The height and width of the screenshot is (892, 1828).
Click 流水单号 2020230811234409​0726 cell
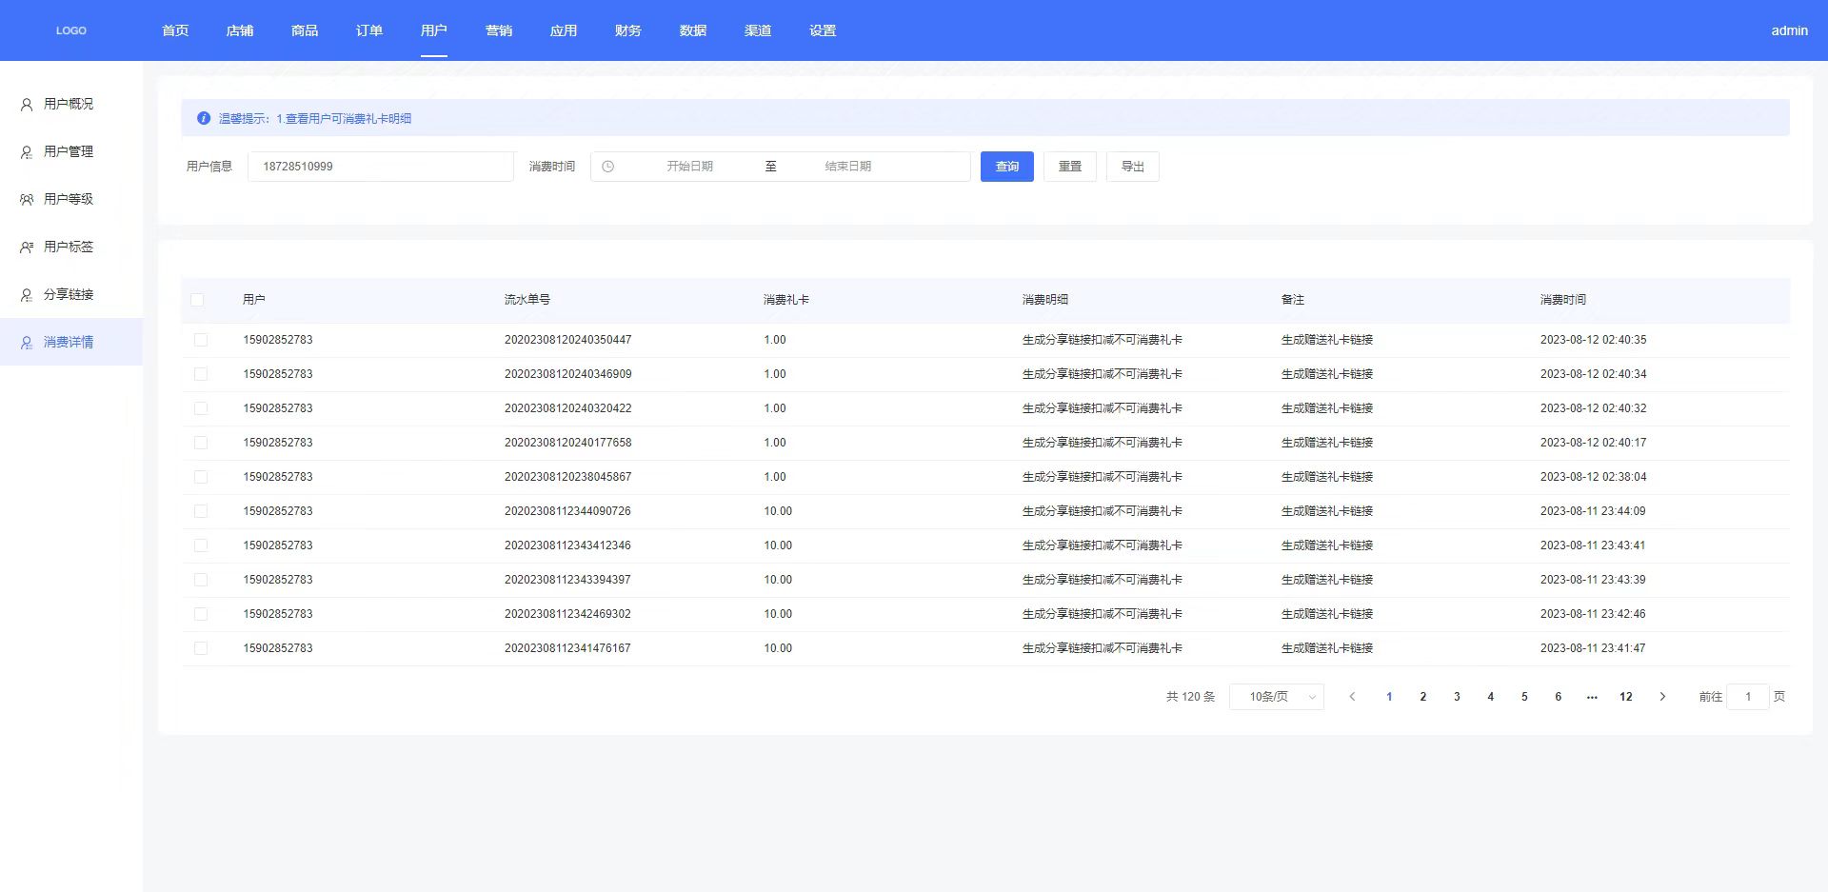click(x=567, y=511)
